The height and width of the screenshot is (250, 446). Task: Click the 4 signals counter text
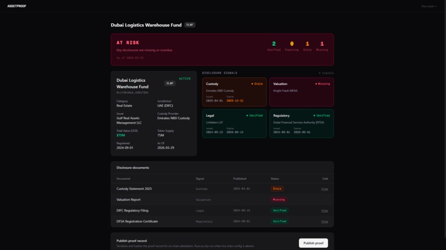pyautogui.click(x=326, y=73)
